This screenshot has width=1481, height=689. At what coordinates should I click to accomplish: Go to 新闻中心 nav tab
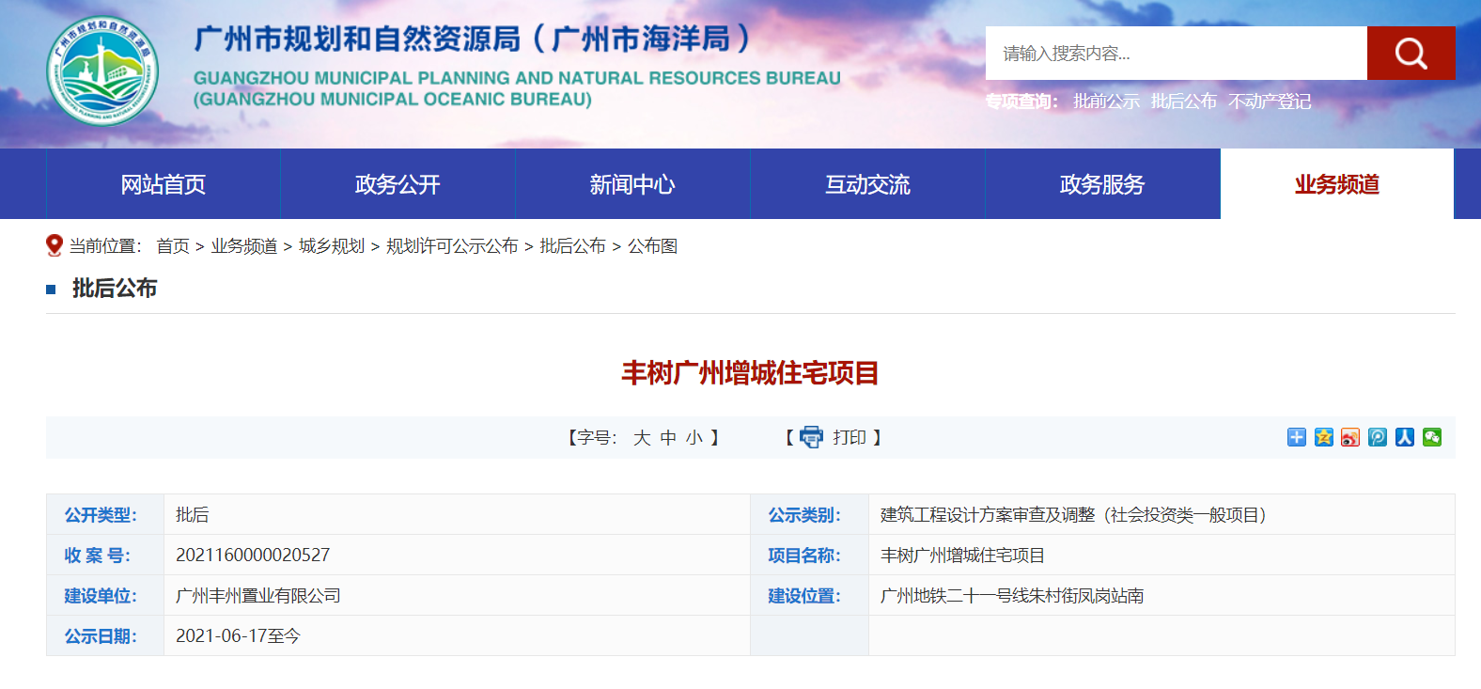point(632,184)
